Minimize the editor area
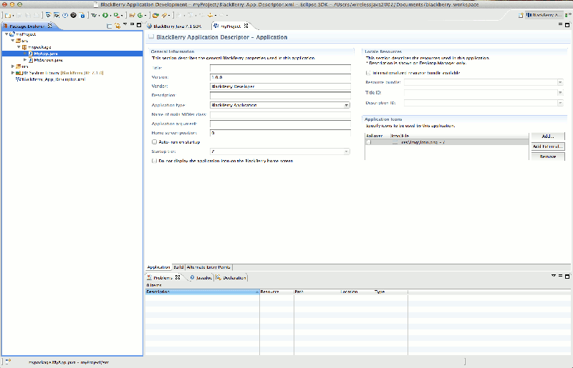573x368 pixels. [560, 24]
